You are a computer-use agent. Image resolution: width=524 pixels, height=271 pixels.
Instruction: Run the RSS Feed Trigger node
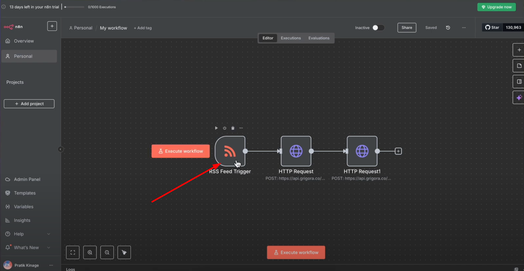point(216,128)
